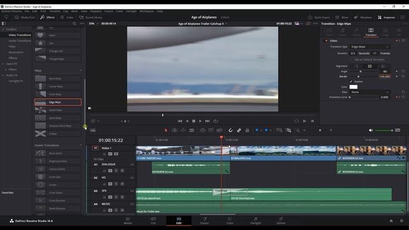The image size is (409, 230).
Task: Toggle the Inspector panel button
Action: coord(386,17)
